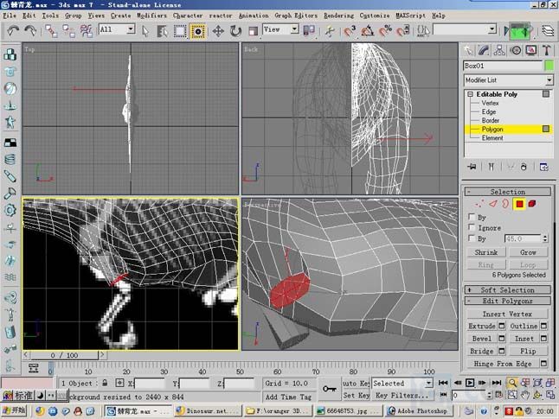Open the named selection sets dropdown
This screenshot has width=559, height=419.
point(465,29)
